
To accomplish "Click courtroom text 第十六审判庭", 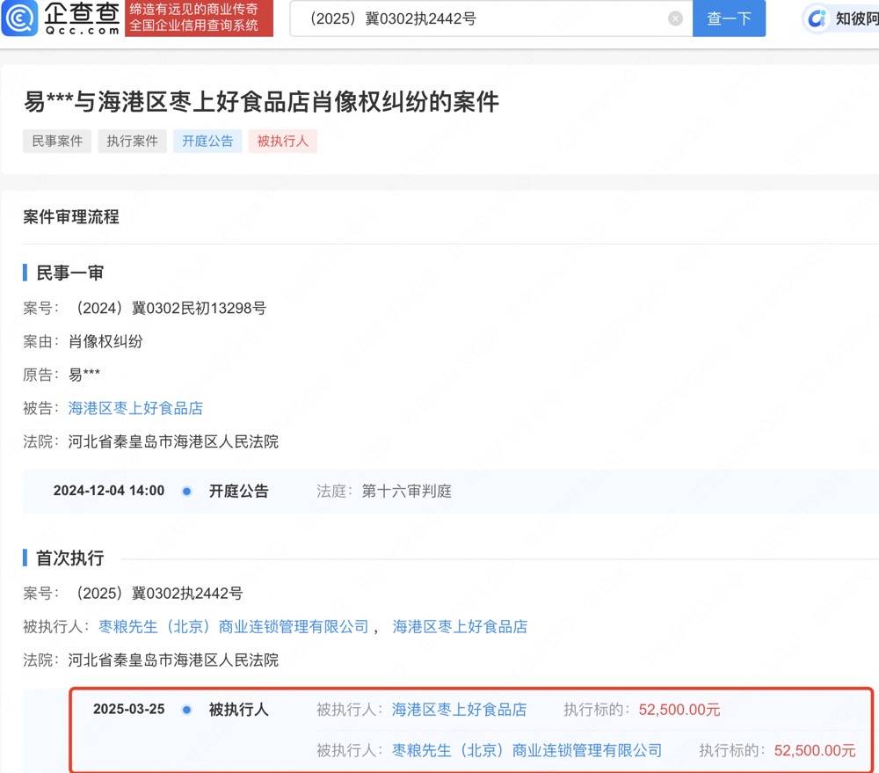I will [x=406, y=492].
